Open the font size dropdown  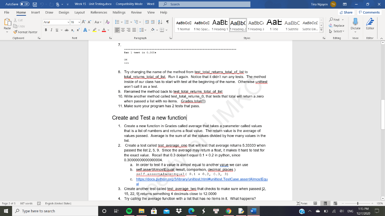[x=79, y=22]
